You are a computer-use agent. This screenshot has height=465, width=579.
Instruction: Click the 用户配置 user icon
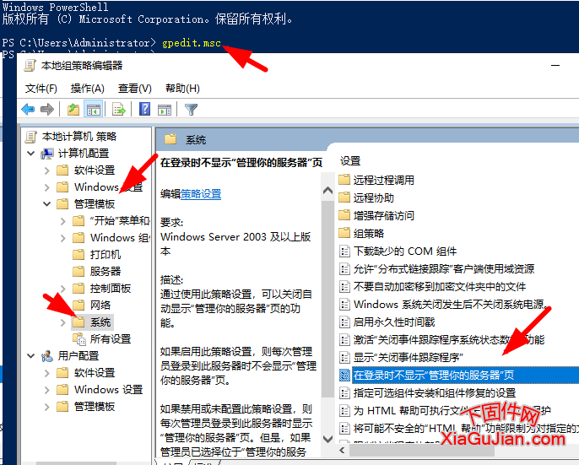47,355
